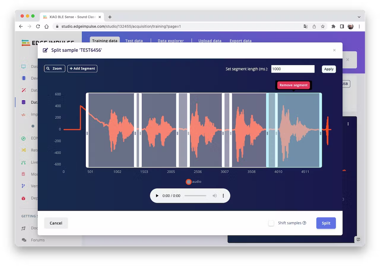Viewport: 380px width, 266px height.
Task: Click the Dashboard monitor icon in sidebar
Action: tap(24, 66)
